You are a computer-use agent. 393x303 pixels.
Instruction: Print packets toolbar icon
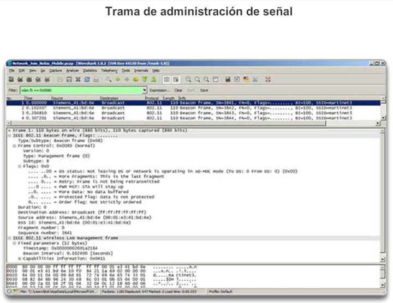tap(96, 80)
